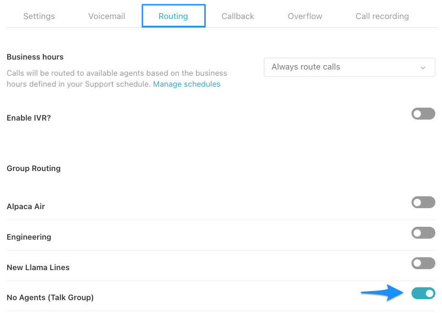Viewport: 442px width, 313px height.
Task: Enable the New Llama Lines toggle
Action: coord(423,263)
